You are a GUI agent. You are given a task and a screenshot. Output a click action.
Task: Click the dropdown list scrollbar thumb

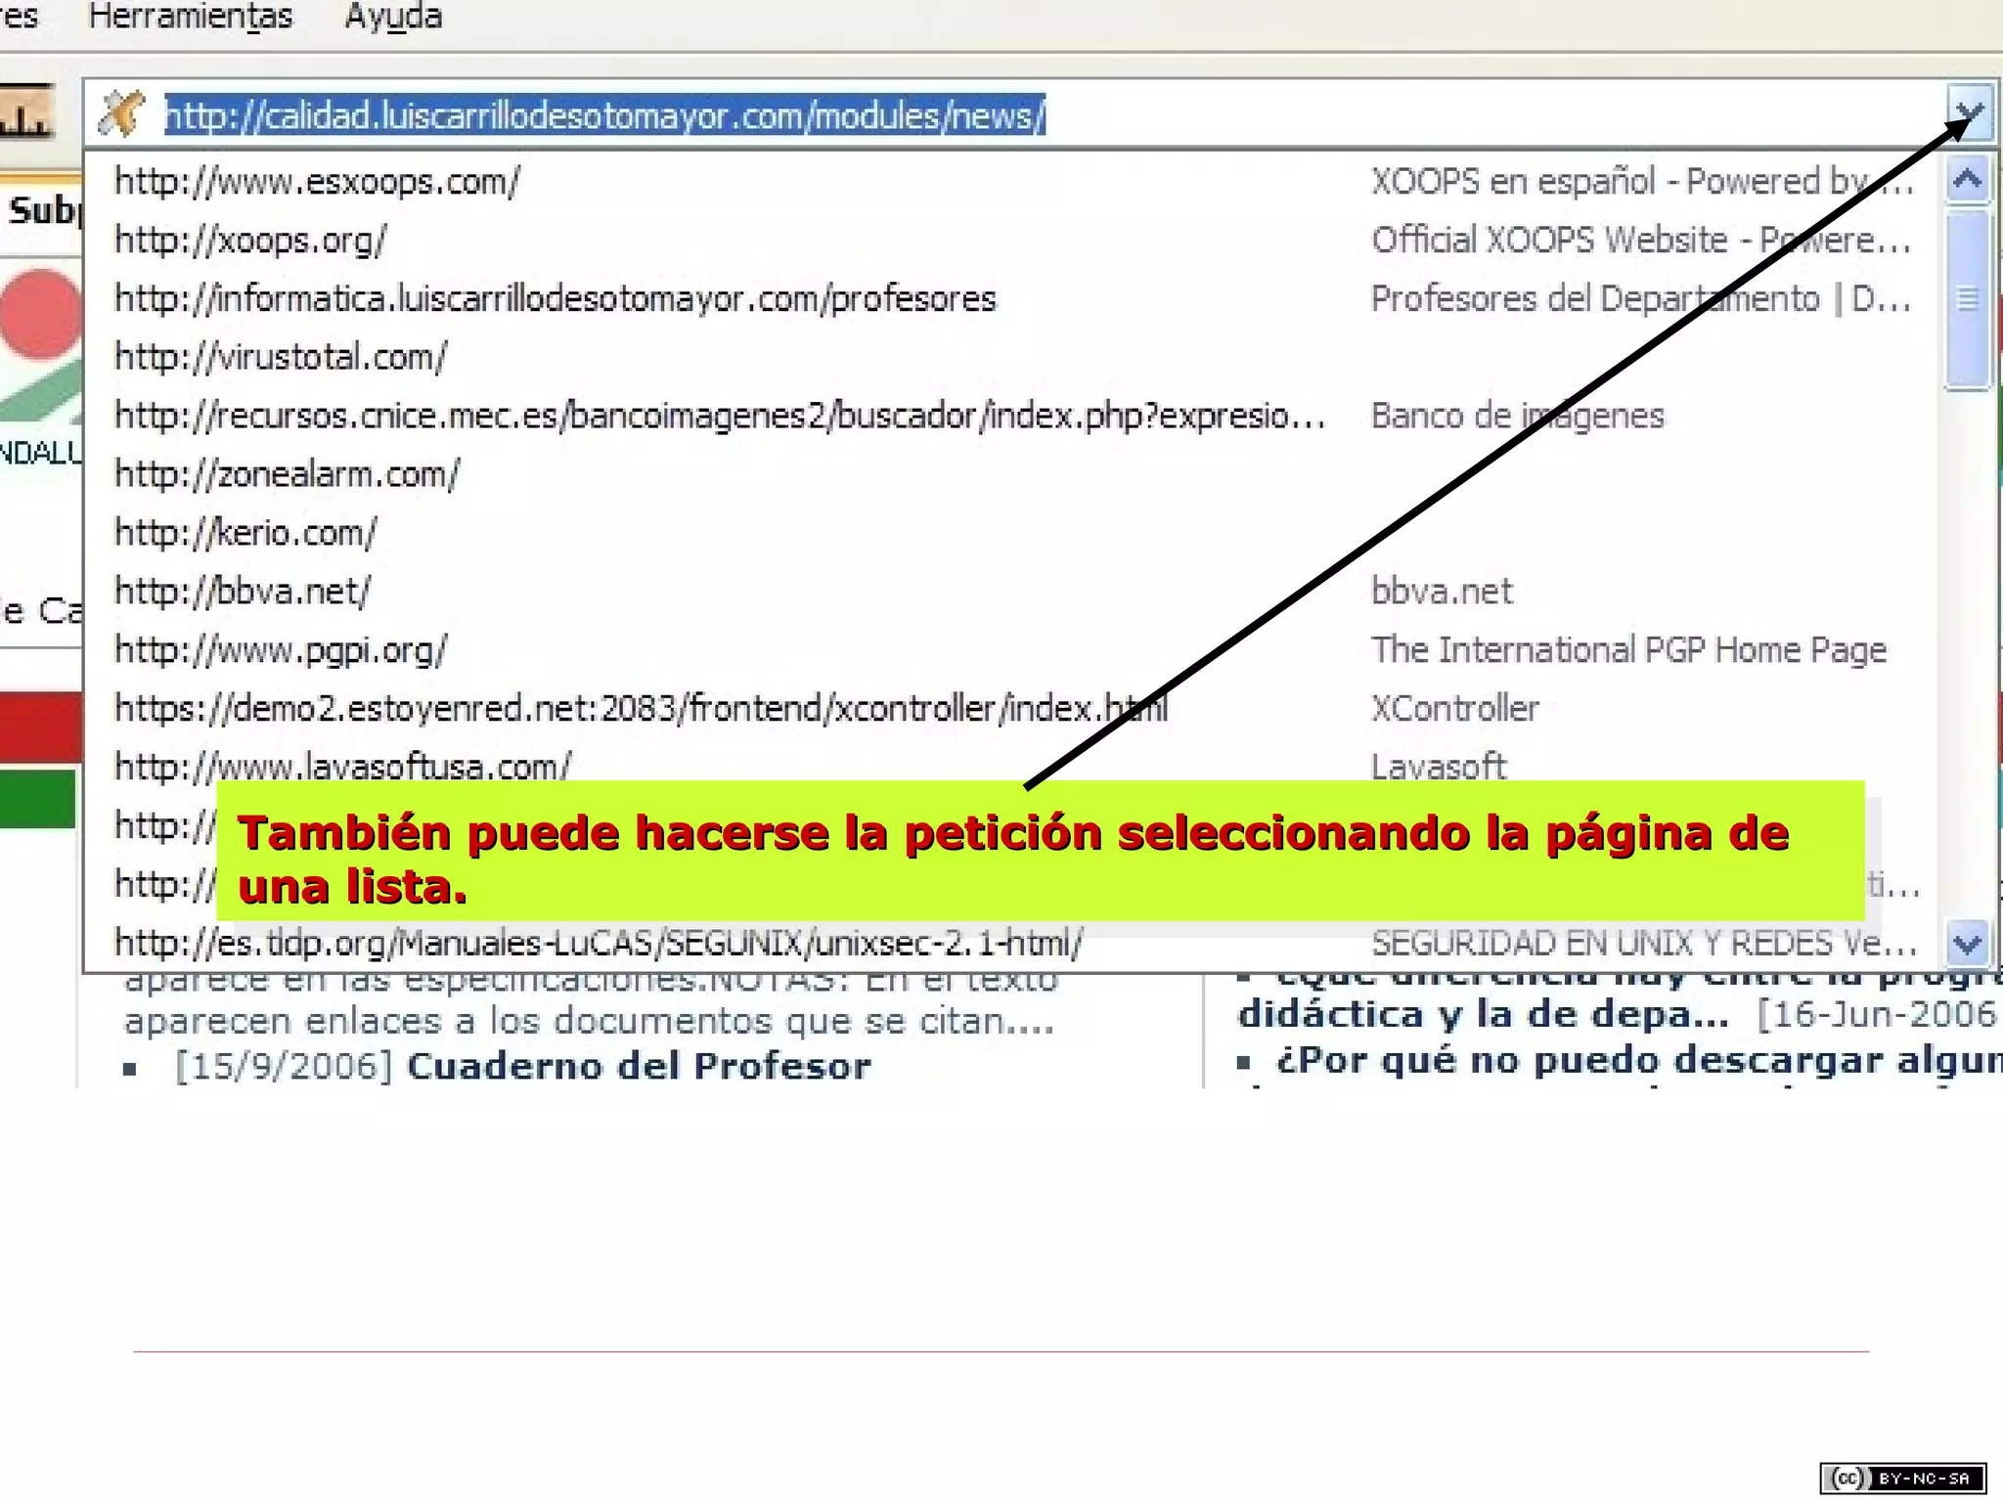click(x=1967, y=298)
